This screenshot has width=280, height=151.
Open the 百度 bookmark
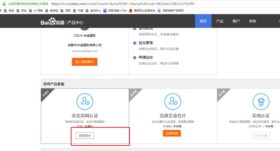pos(66,11)
